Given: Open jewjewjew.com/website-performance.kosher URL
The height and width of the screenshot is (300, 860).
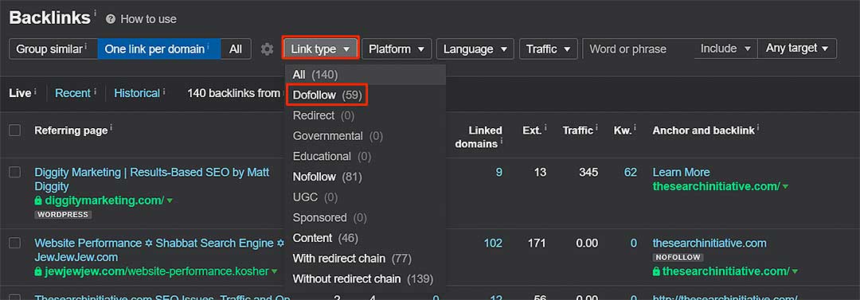Looking at the screenshot, I should [x=157, y=271].
